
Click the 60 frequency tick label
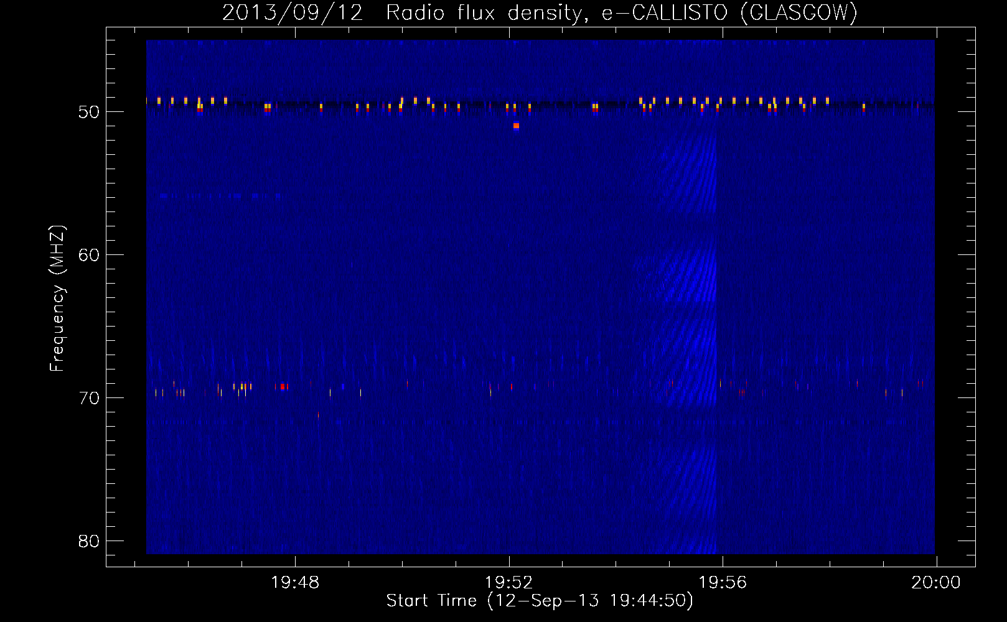tap(89, 255)
